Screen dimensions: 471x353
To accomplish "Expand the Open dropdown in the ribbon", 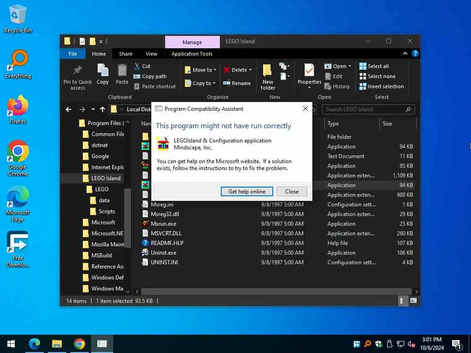I will (338, 66).
